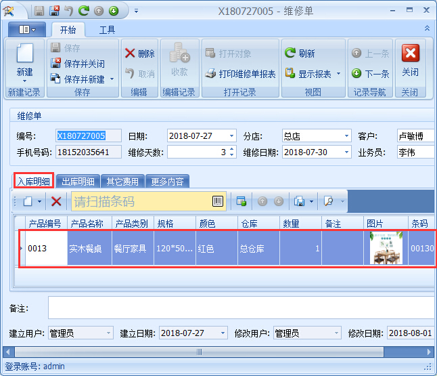
Task: Click the 备注 remarks text field
Action: 240,308
